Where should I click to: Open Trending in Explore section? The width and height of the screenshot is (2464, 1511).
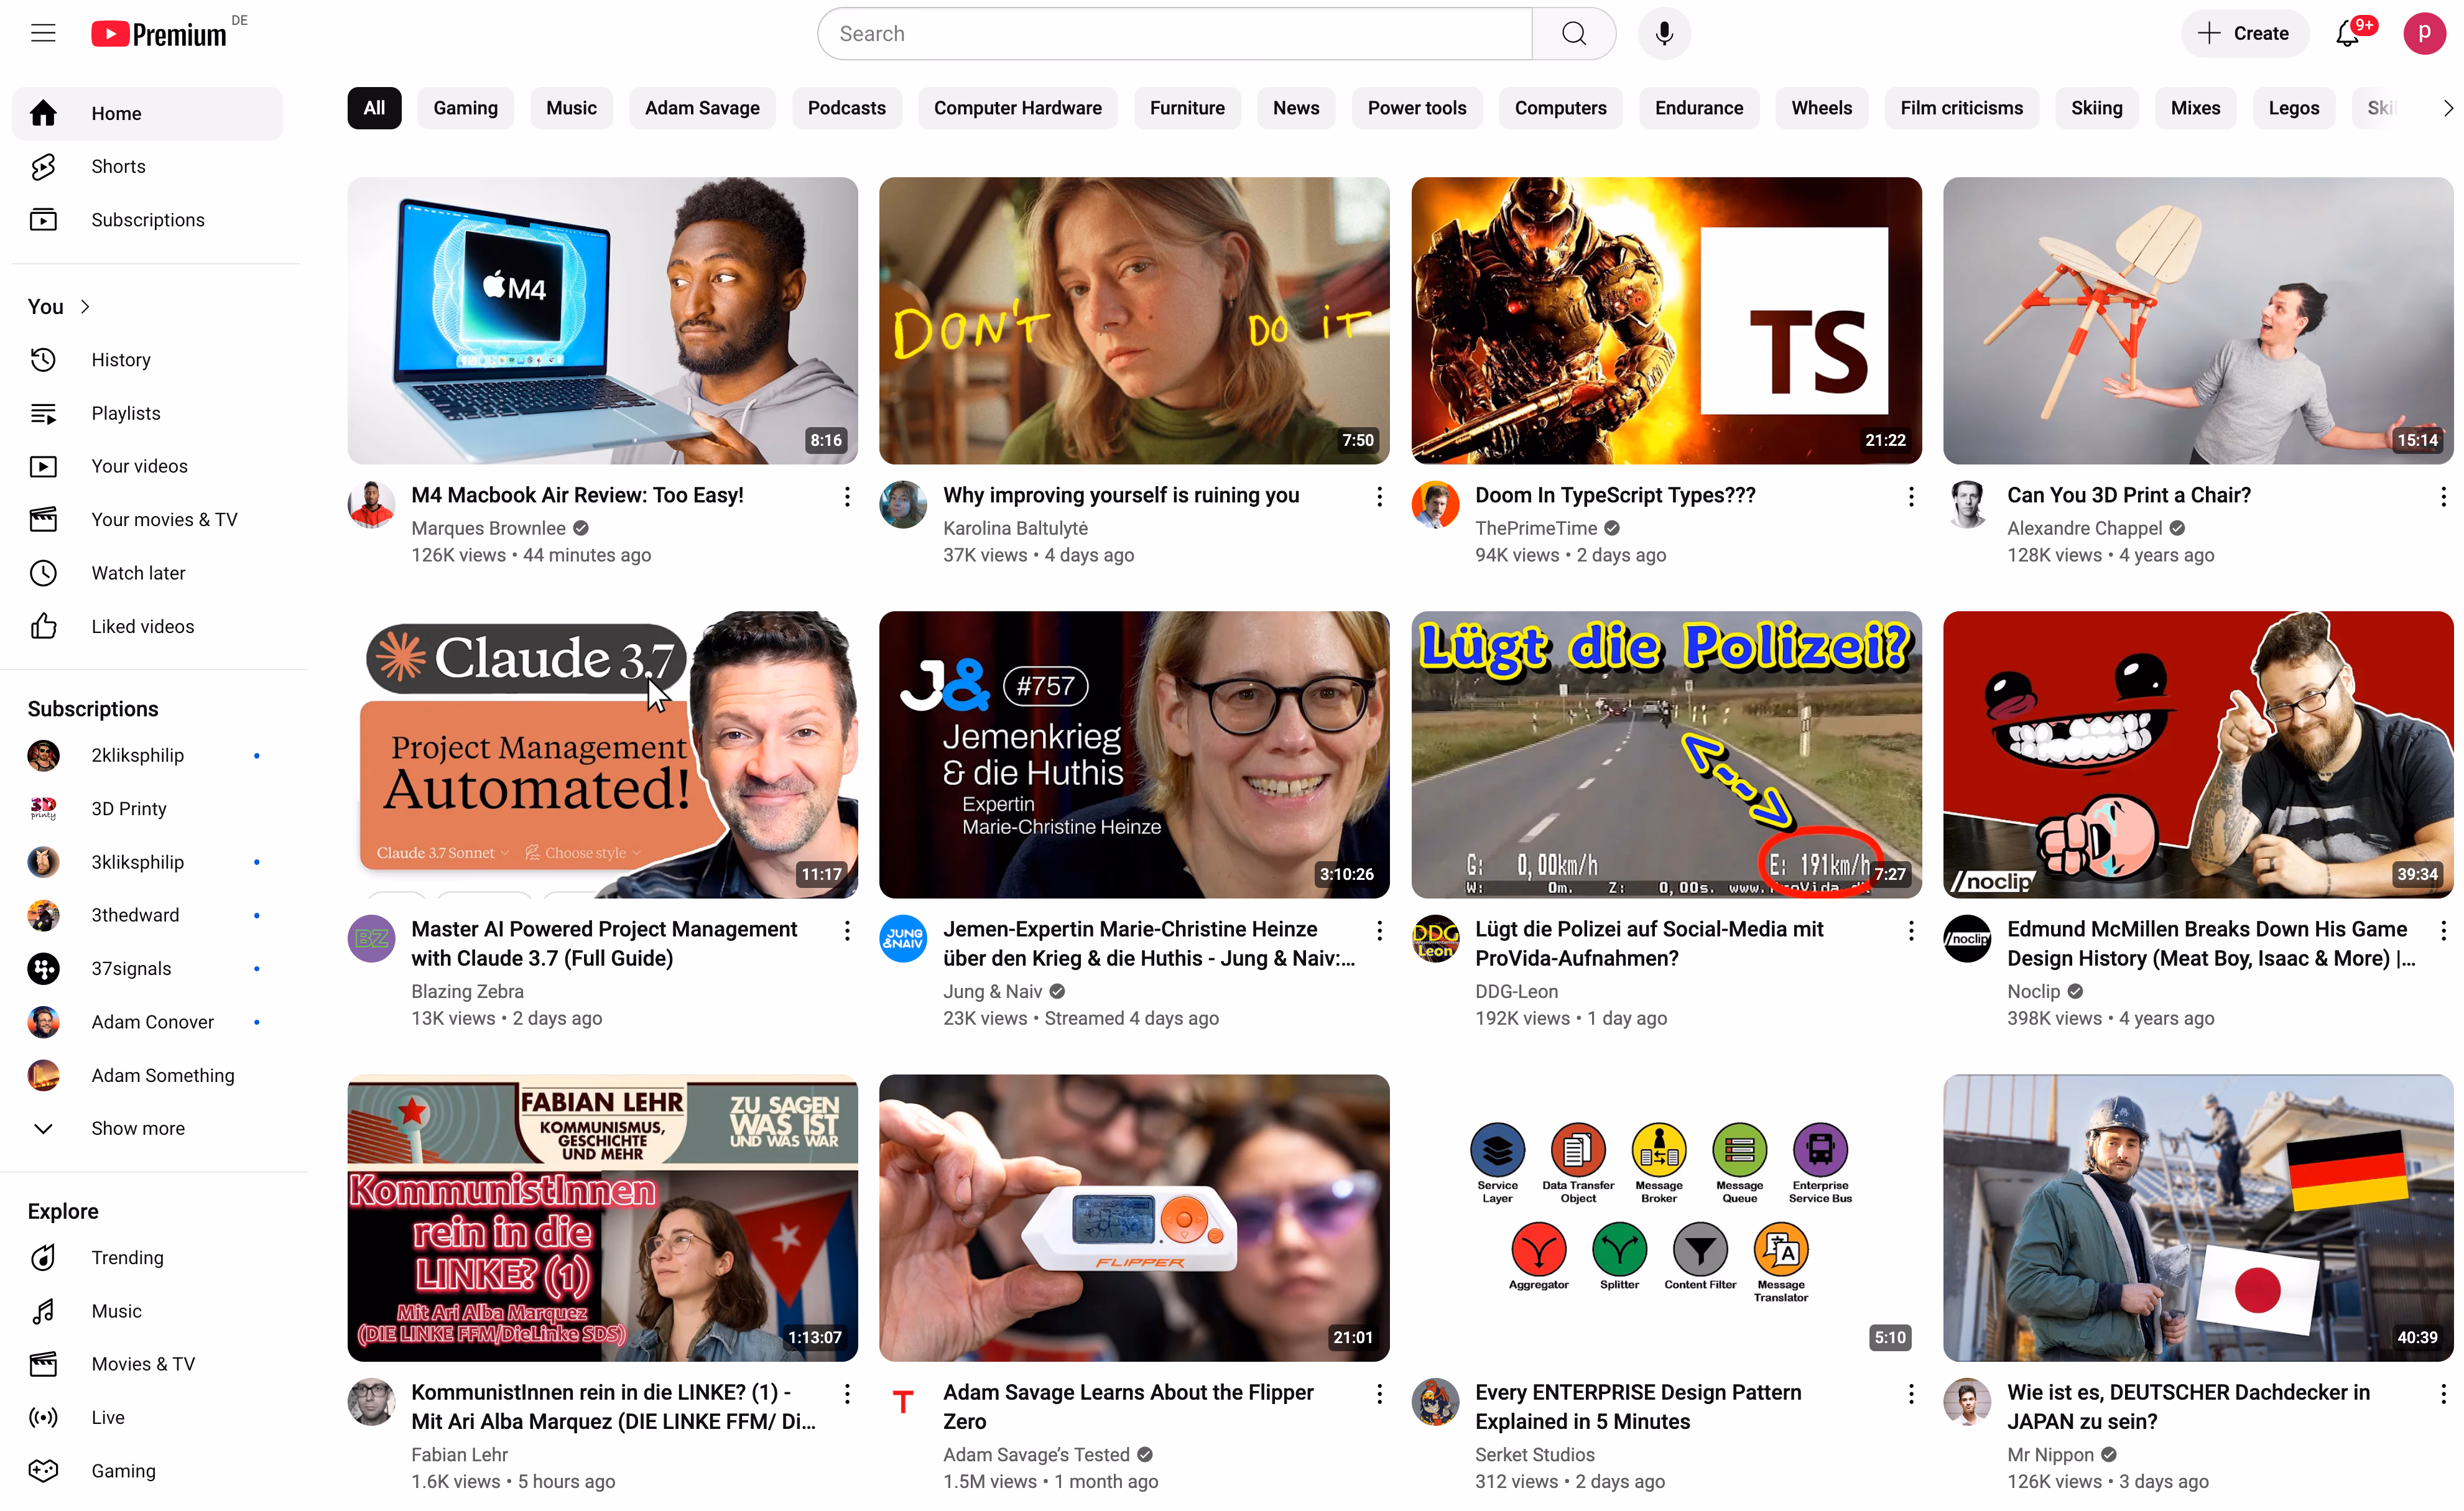[x=127, y=1257]
